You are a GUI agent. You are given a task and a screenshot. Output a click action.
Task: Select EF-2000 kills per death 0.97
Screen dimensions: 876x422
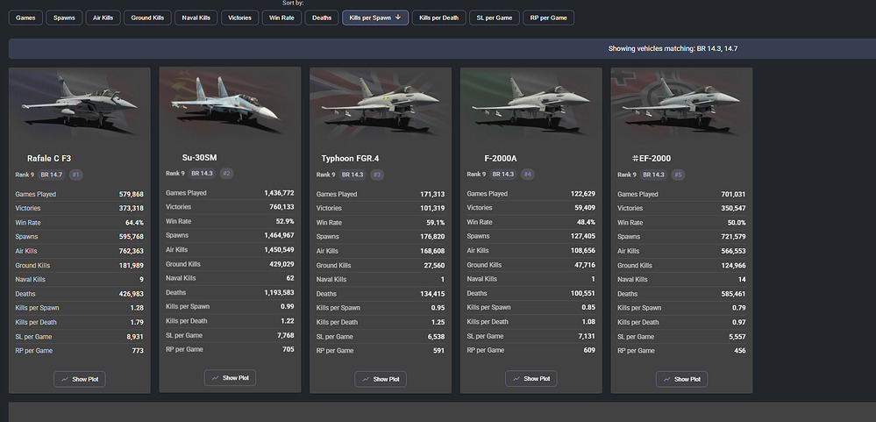click(739, 323)
